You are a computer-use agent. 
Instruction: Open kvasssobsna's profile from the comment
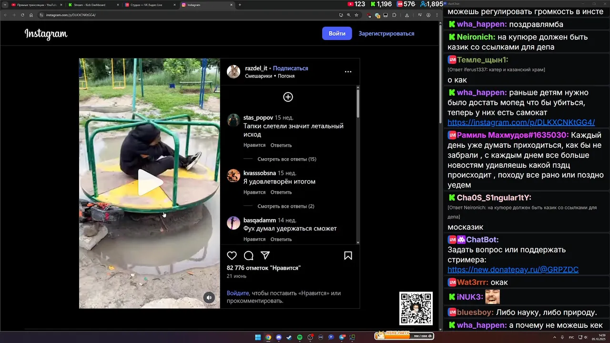(260, 173)
